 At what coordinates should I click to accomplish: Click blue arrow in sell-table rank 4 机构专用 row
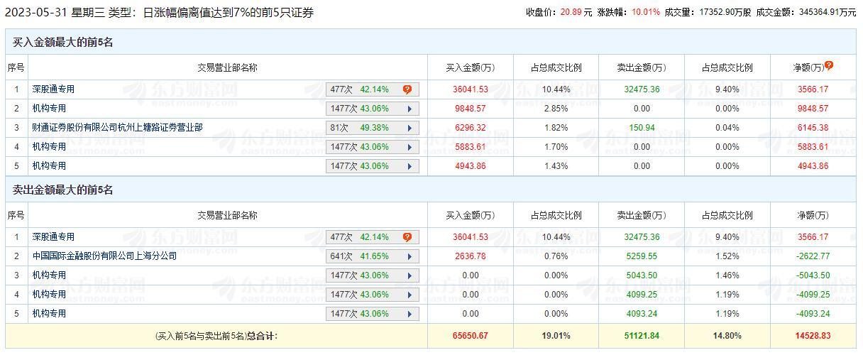(409, 295)
